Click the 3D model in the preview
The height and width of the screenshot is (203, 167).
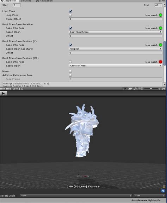tap(82, 131)
